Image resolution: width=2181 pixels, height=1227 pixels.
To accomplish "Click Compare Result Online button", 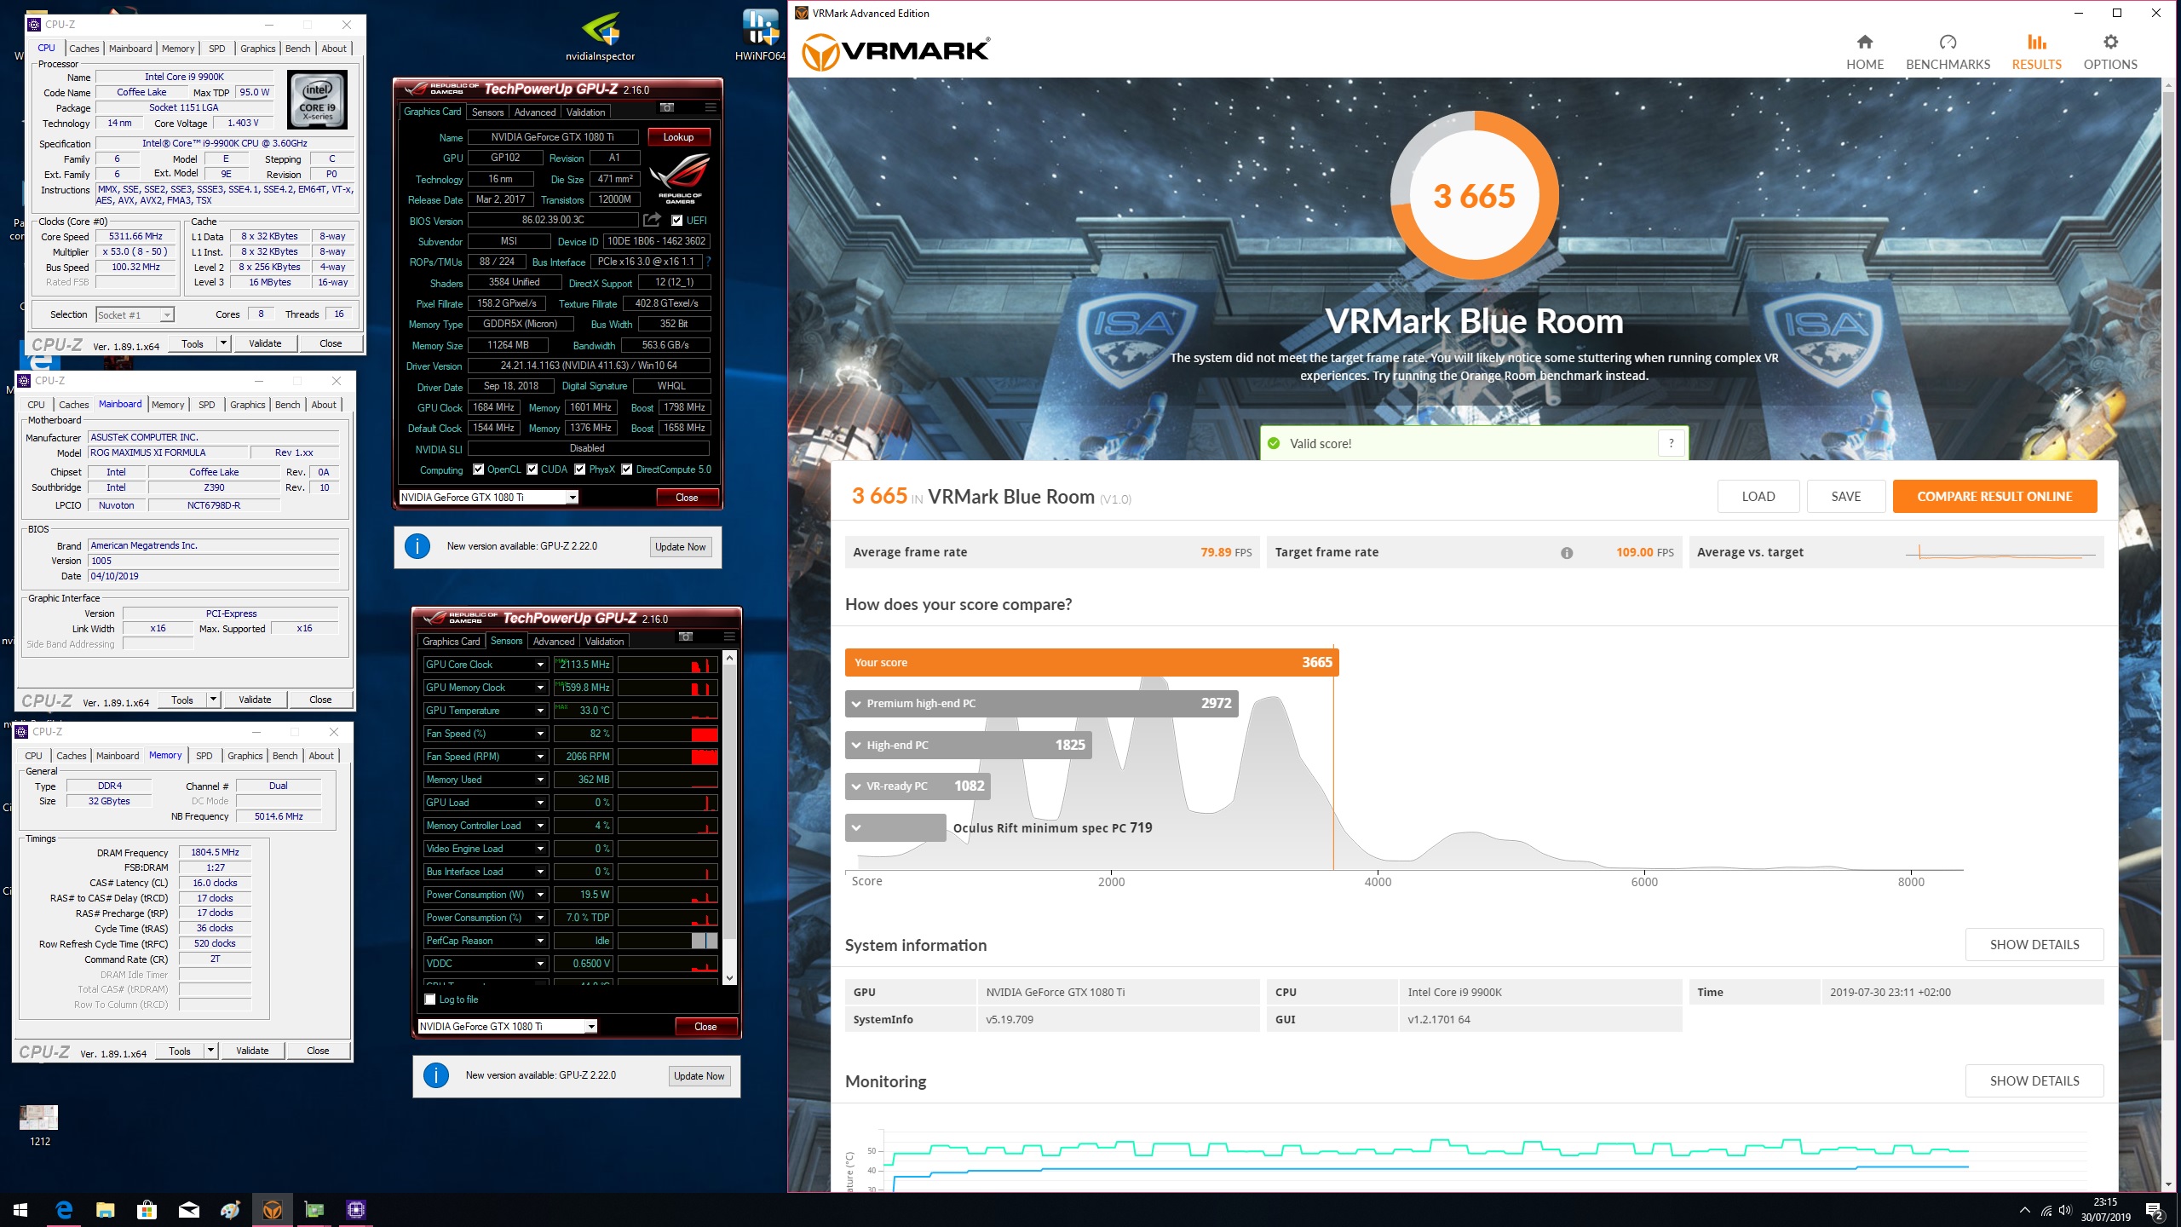I will click(1994, 497).
